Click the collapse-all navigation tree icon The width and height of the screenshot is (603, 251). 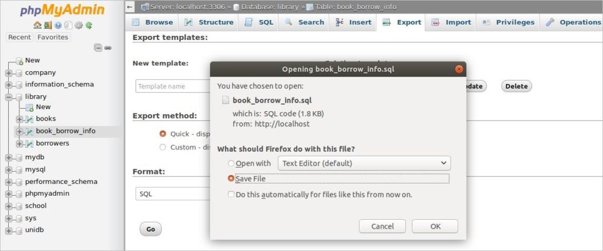point(98,48)
